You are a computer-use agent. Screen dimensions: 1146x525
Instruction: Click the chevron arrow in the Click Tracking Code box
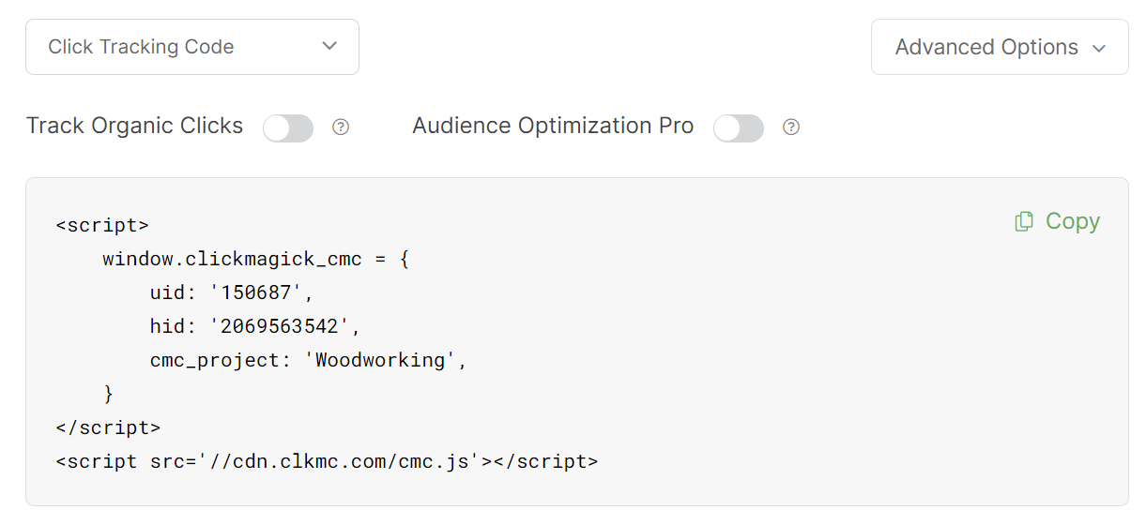click(x=329, y=46)
